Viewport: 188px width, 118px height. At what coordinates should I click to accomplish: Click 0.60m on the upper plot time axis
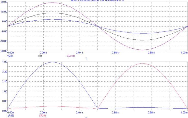pyautogui.click(x=116, y=53)
